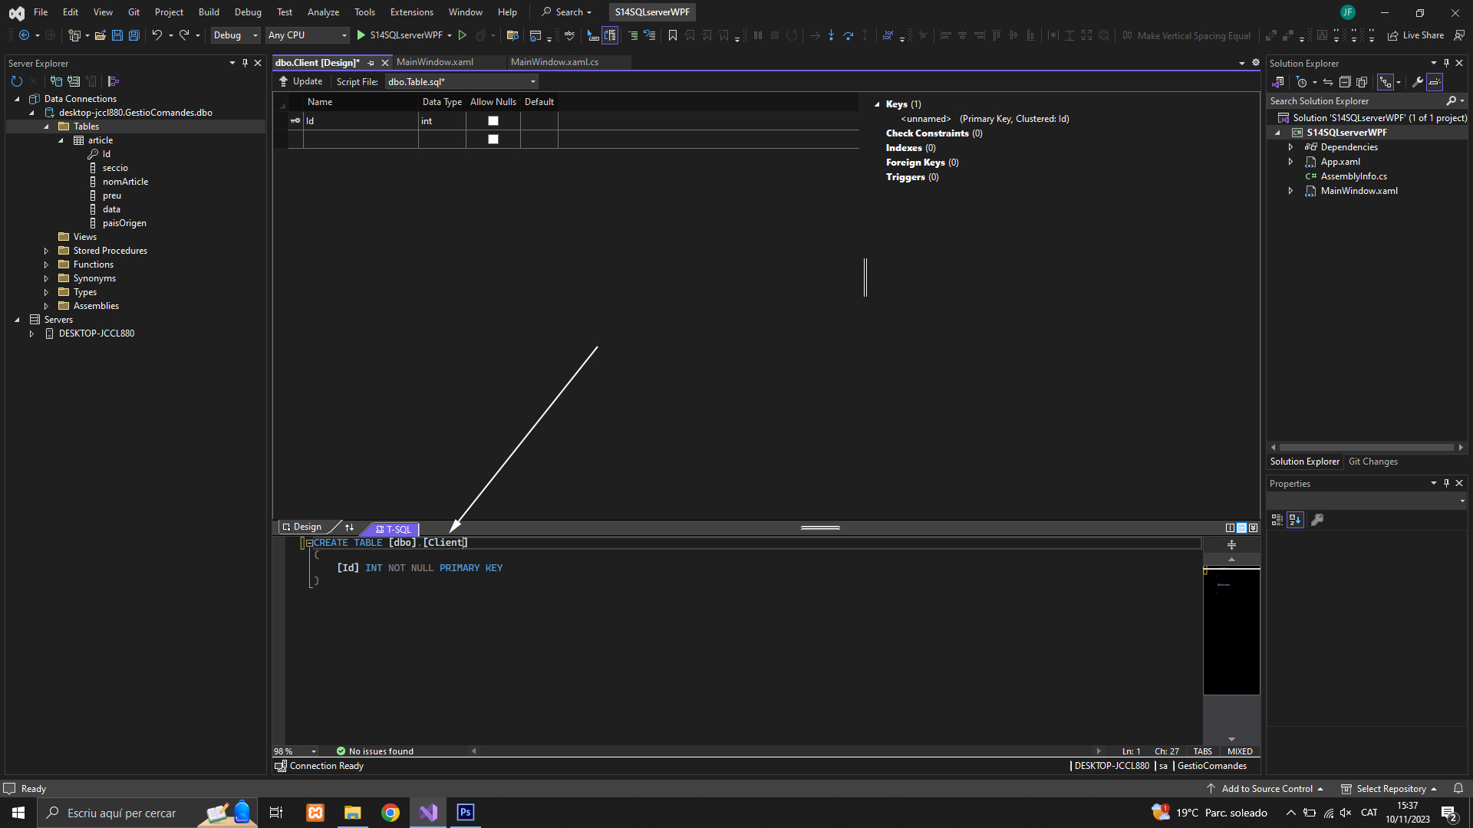Click the Categorized icon in Properties panel

pos(1277,520)
